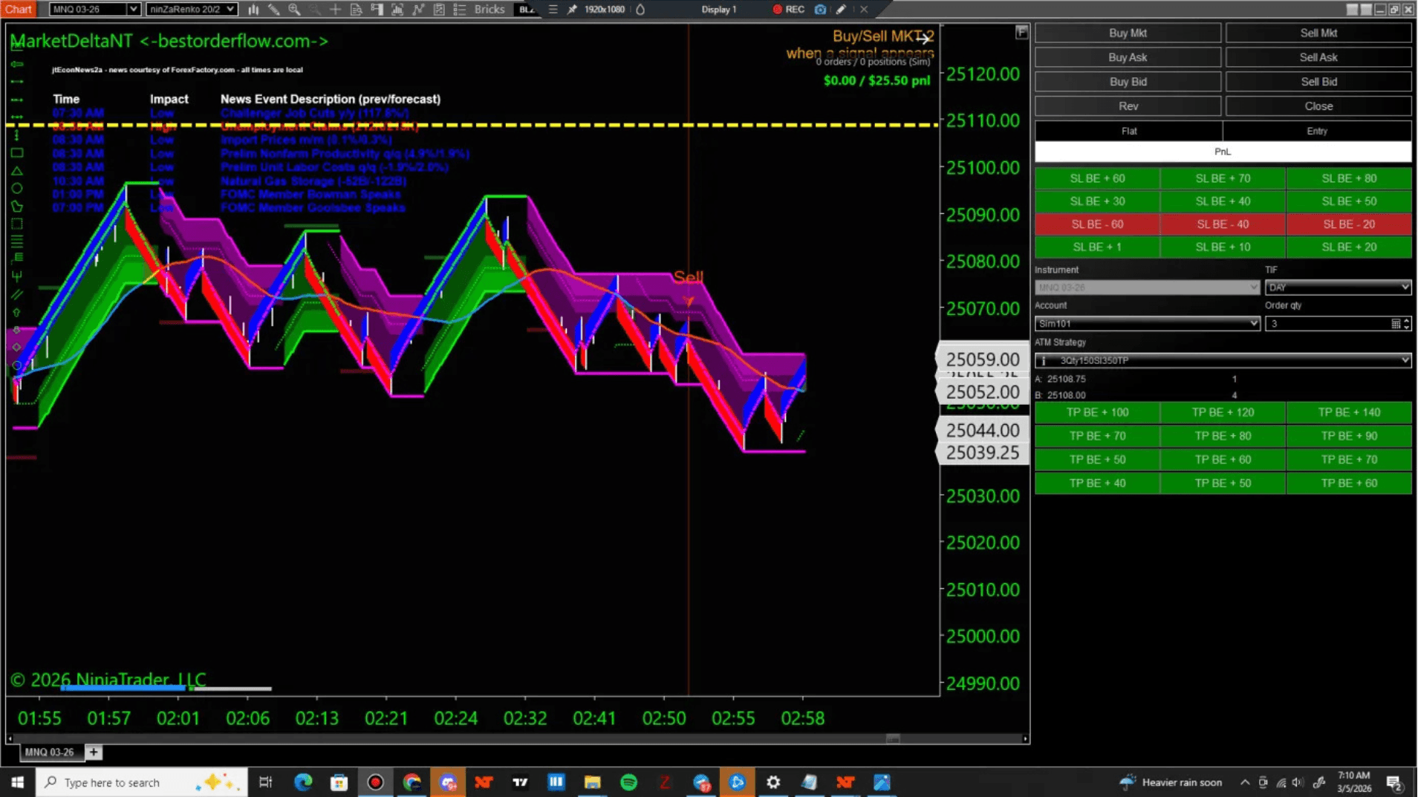Screen dimensions: 1418x797
Task: Open Windows Start menu
Action: point(18,782)
